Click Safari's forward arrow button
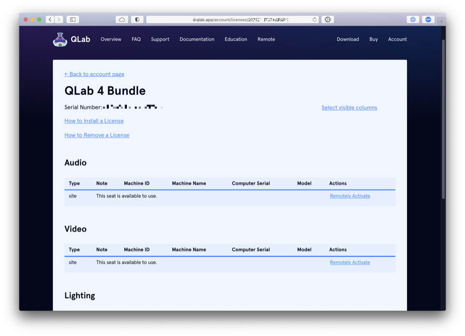 (59, 20)
